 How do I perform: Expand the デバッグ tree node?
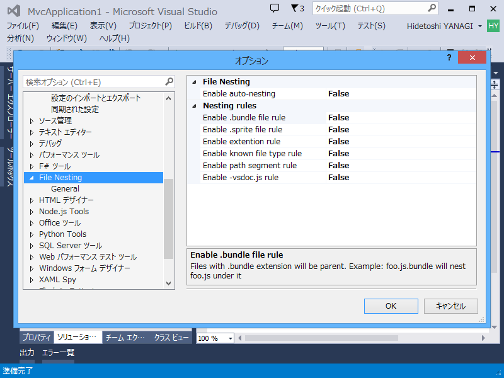coord(32,144)
